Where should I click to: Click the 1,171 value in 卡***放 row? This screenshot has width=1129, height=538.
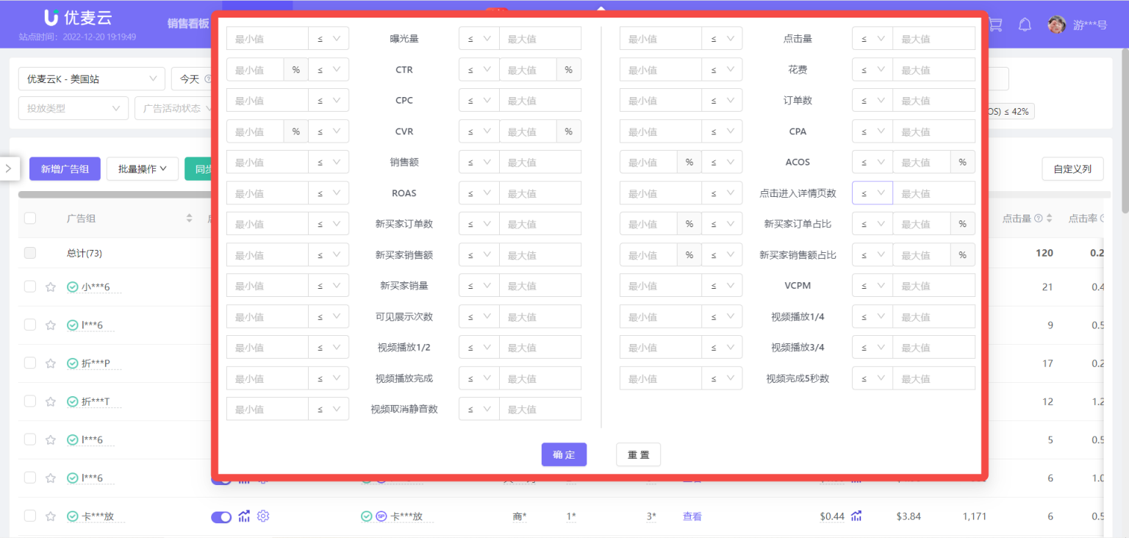975,516
